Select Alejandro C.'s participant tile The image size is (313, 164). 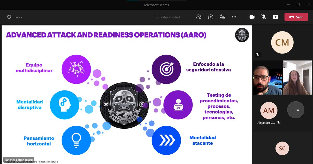[x=269, y=110]
